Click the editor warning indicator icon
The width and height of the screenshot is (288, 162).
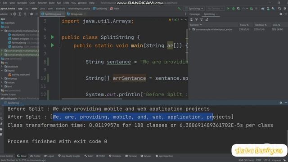[171, 19]
